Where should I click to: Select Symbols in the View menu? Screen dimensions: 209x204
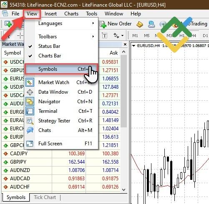point(61,69)
